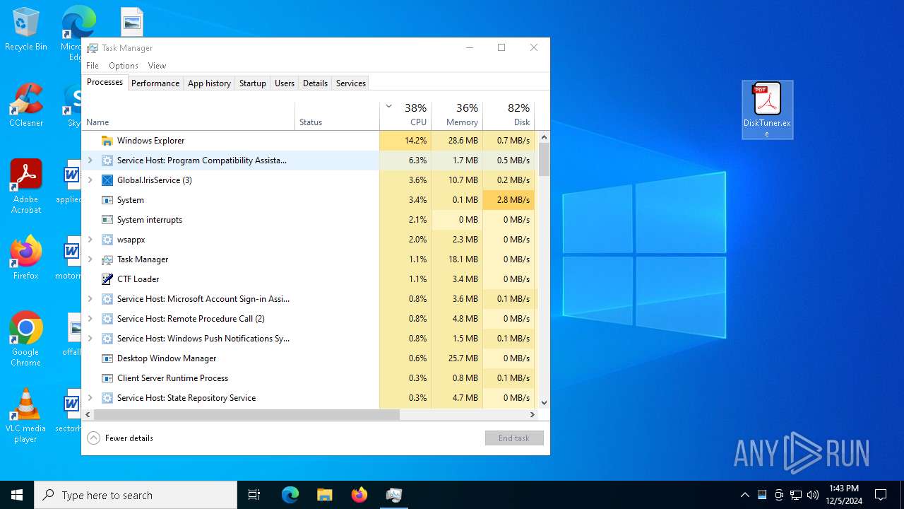Expand Service Host: State Repository Service group

pos(90,398)
